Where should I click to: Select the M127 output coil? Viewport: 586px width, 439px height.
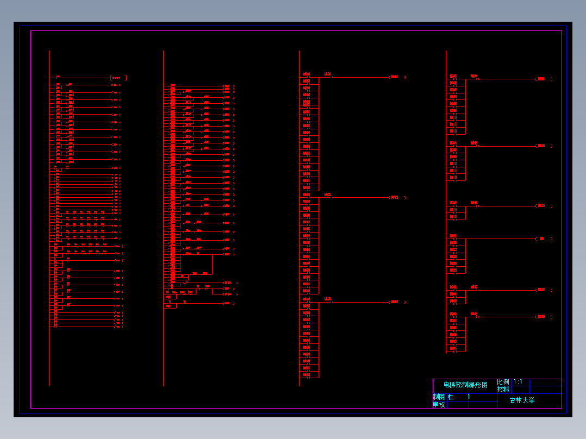pos(544,290)
